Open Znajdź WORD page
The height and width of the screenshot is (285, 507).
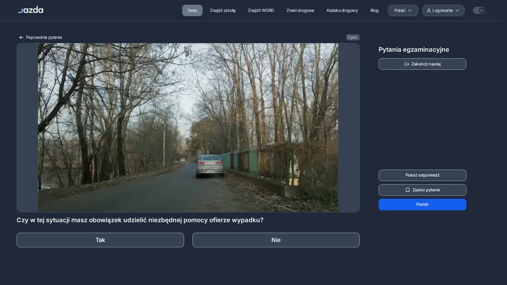tap(261, 11)
